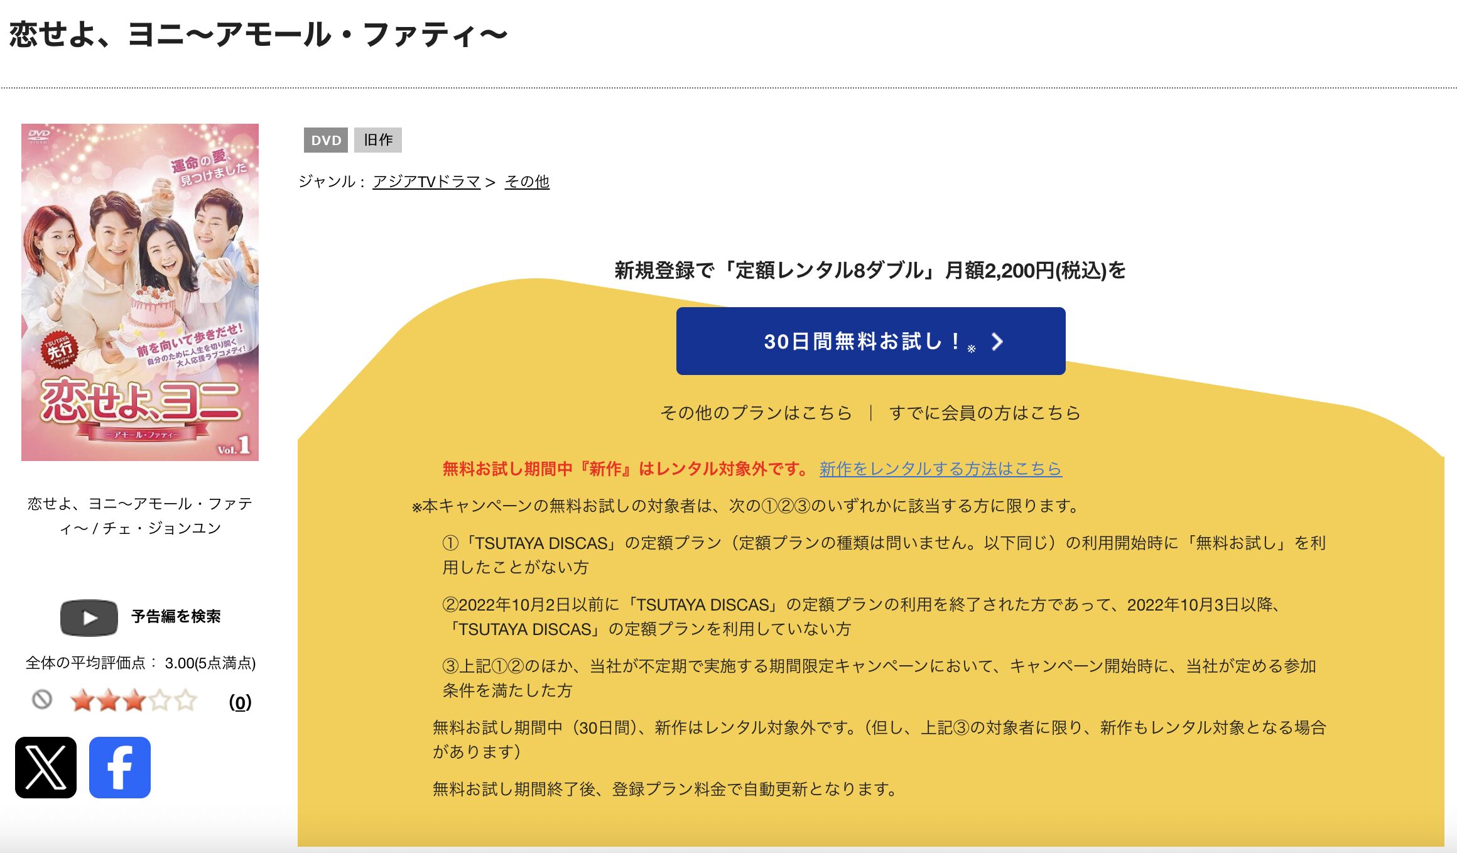Screen dimensions: 1457x853
Task: Open その他 genre link
Action: pos(527,182)
